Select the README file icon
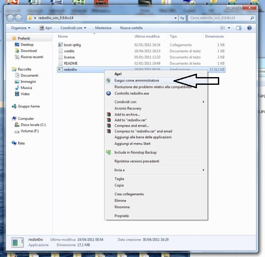Screen dimensions: 265x257 pos(60,63)
